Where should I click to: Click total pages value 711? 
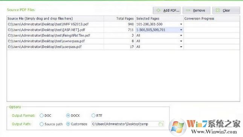point(131,30)
